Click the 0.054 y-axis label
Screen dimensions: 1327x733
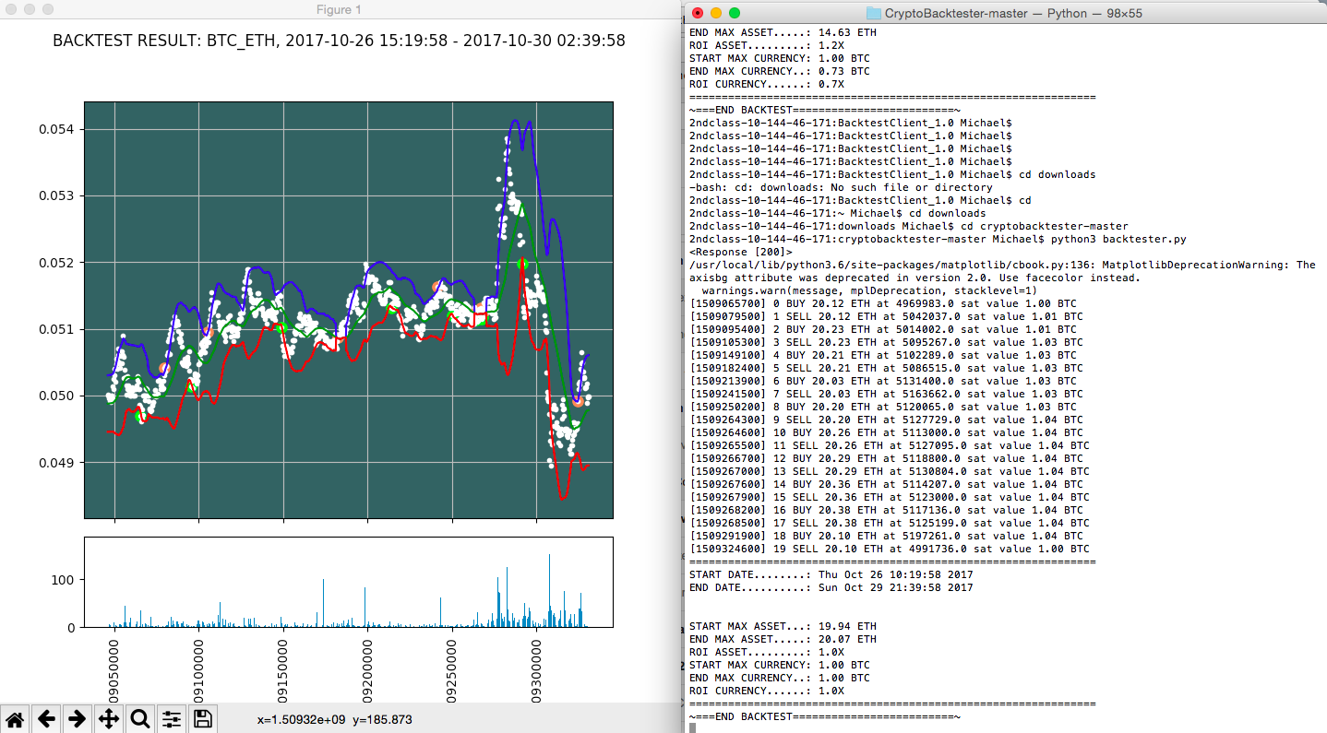tap(57, 130)
